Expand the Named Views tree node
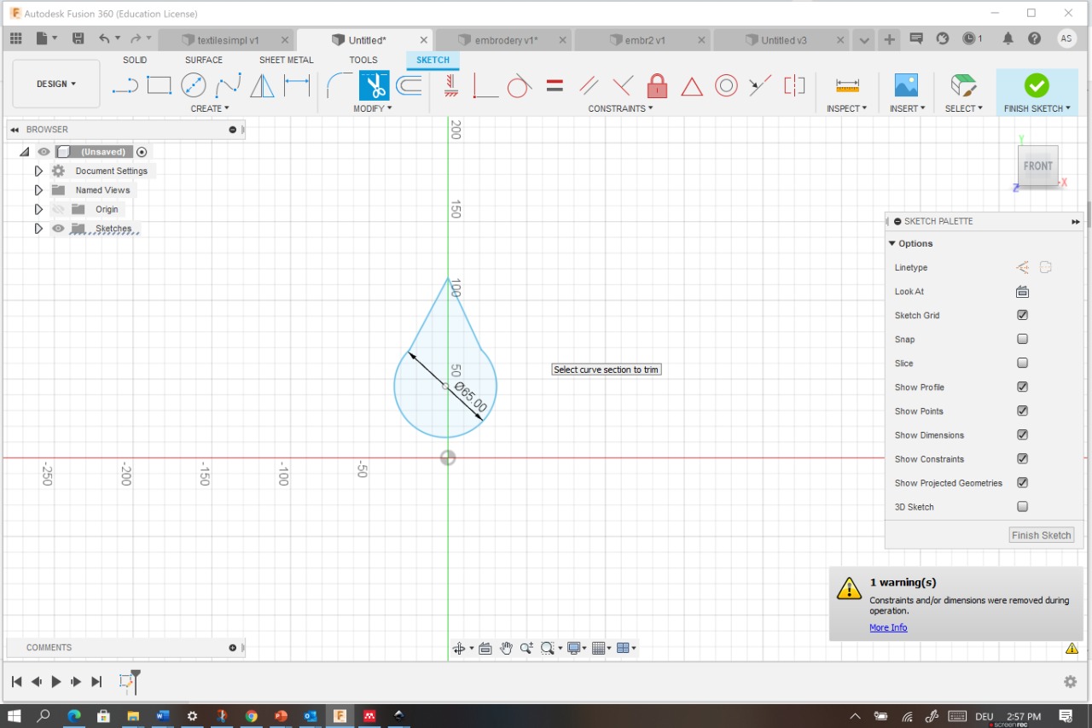1092x728 pixels. 38,190
